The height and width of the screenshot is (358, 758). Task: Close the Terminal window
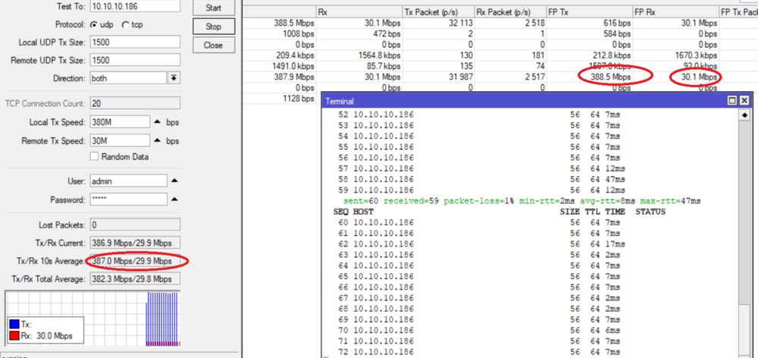pyautogui.click(x=744, y=101)
